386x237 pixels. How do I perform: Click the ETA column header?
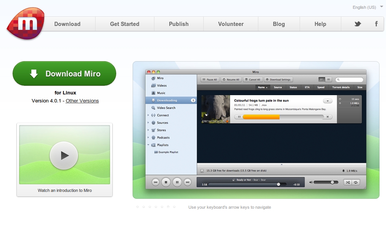tap(307, 87)
